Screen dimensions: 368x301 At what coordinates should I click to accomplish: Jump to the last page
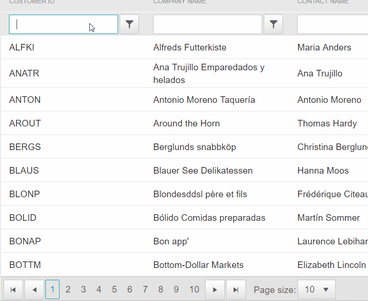coord(236,290)
